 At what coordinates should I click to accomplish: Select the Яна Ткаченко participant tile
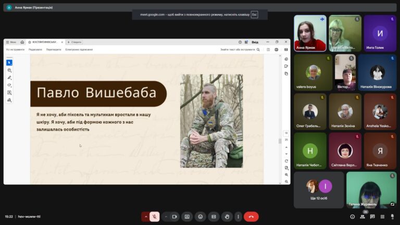(380, 151)
